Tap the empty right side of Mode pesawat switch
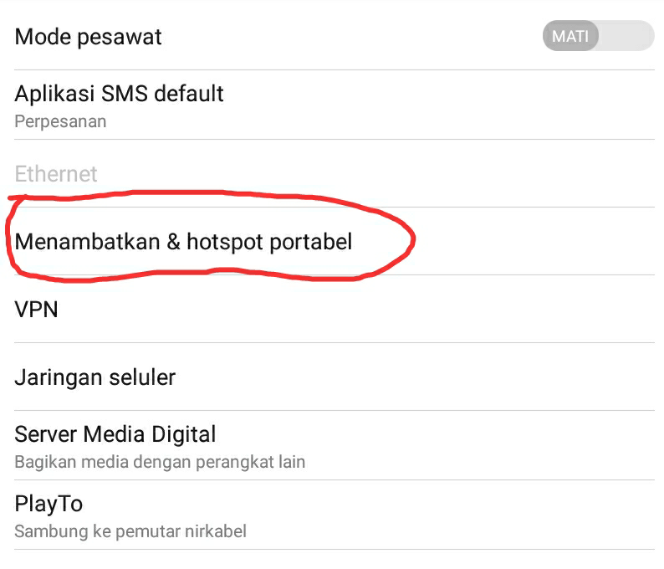Image resolution: width=664 pixels, height=569 pixels. 626,36
